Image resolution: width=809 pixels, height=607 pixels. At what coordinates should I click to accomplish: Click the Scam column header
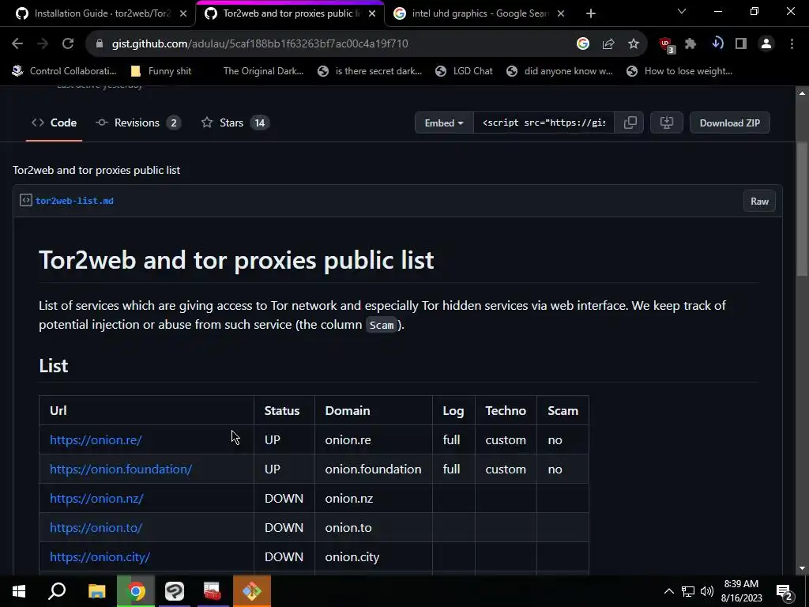pos(563,411)
